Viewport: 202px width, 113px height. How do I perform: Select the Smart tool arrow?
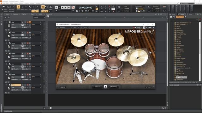[18, 7]
